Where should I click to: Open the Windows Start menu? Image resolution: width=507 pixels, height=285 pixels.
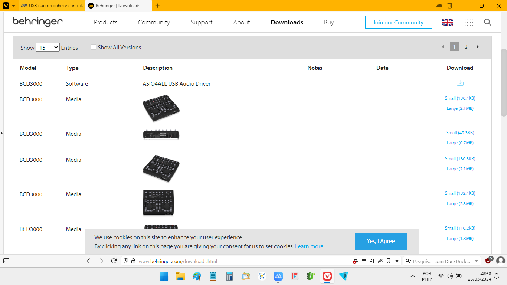(164, 276)
